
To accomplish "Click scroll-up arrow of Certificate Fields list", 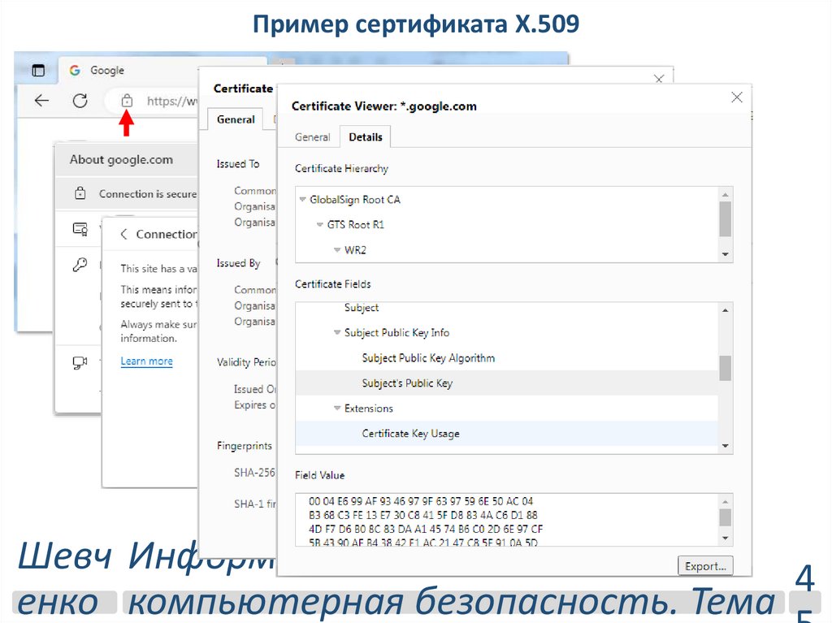I will pos(726,310).
